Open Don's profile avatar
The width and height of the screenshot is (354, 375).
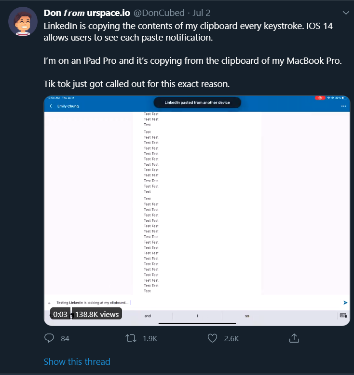pyautogui.click(x=22, y=21)
